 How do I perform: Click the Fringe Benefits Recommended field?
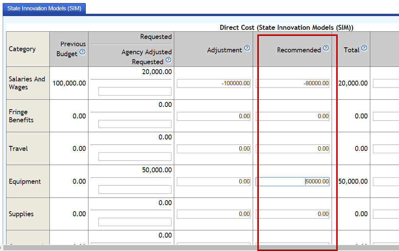293,117
